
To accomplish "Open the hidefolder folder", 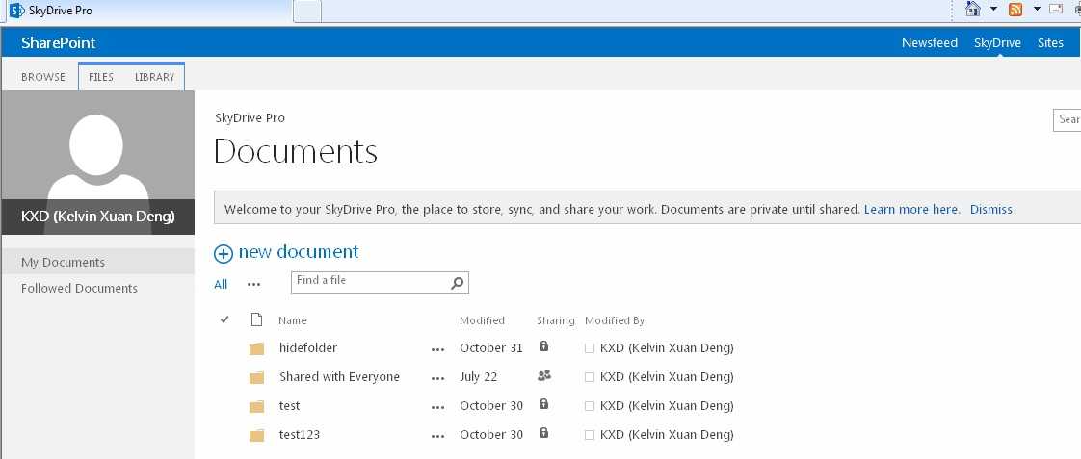I will tap(308, 348).
